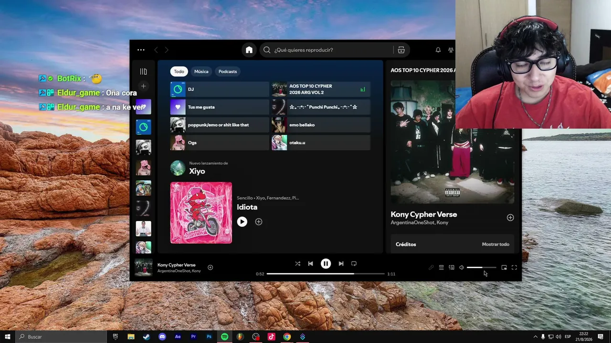Go back with the left arrow in Spotify
The width and height of the screenshot is (611, 343).
pyautogui.click(x=156, y=50)
